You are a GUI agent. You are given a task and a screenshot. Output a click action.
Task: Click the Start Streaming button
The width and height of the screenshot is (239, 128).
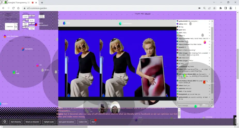click(16, 122)
